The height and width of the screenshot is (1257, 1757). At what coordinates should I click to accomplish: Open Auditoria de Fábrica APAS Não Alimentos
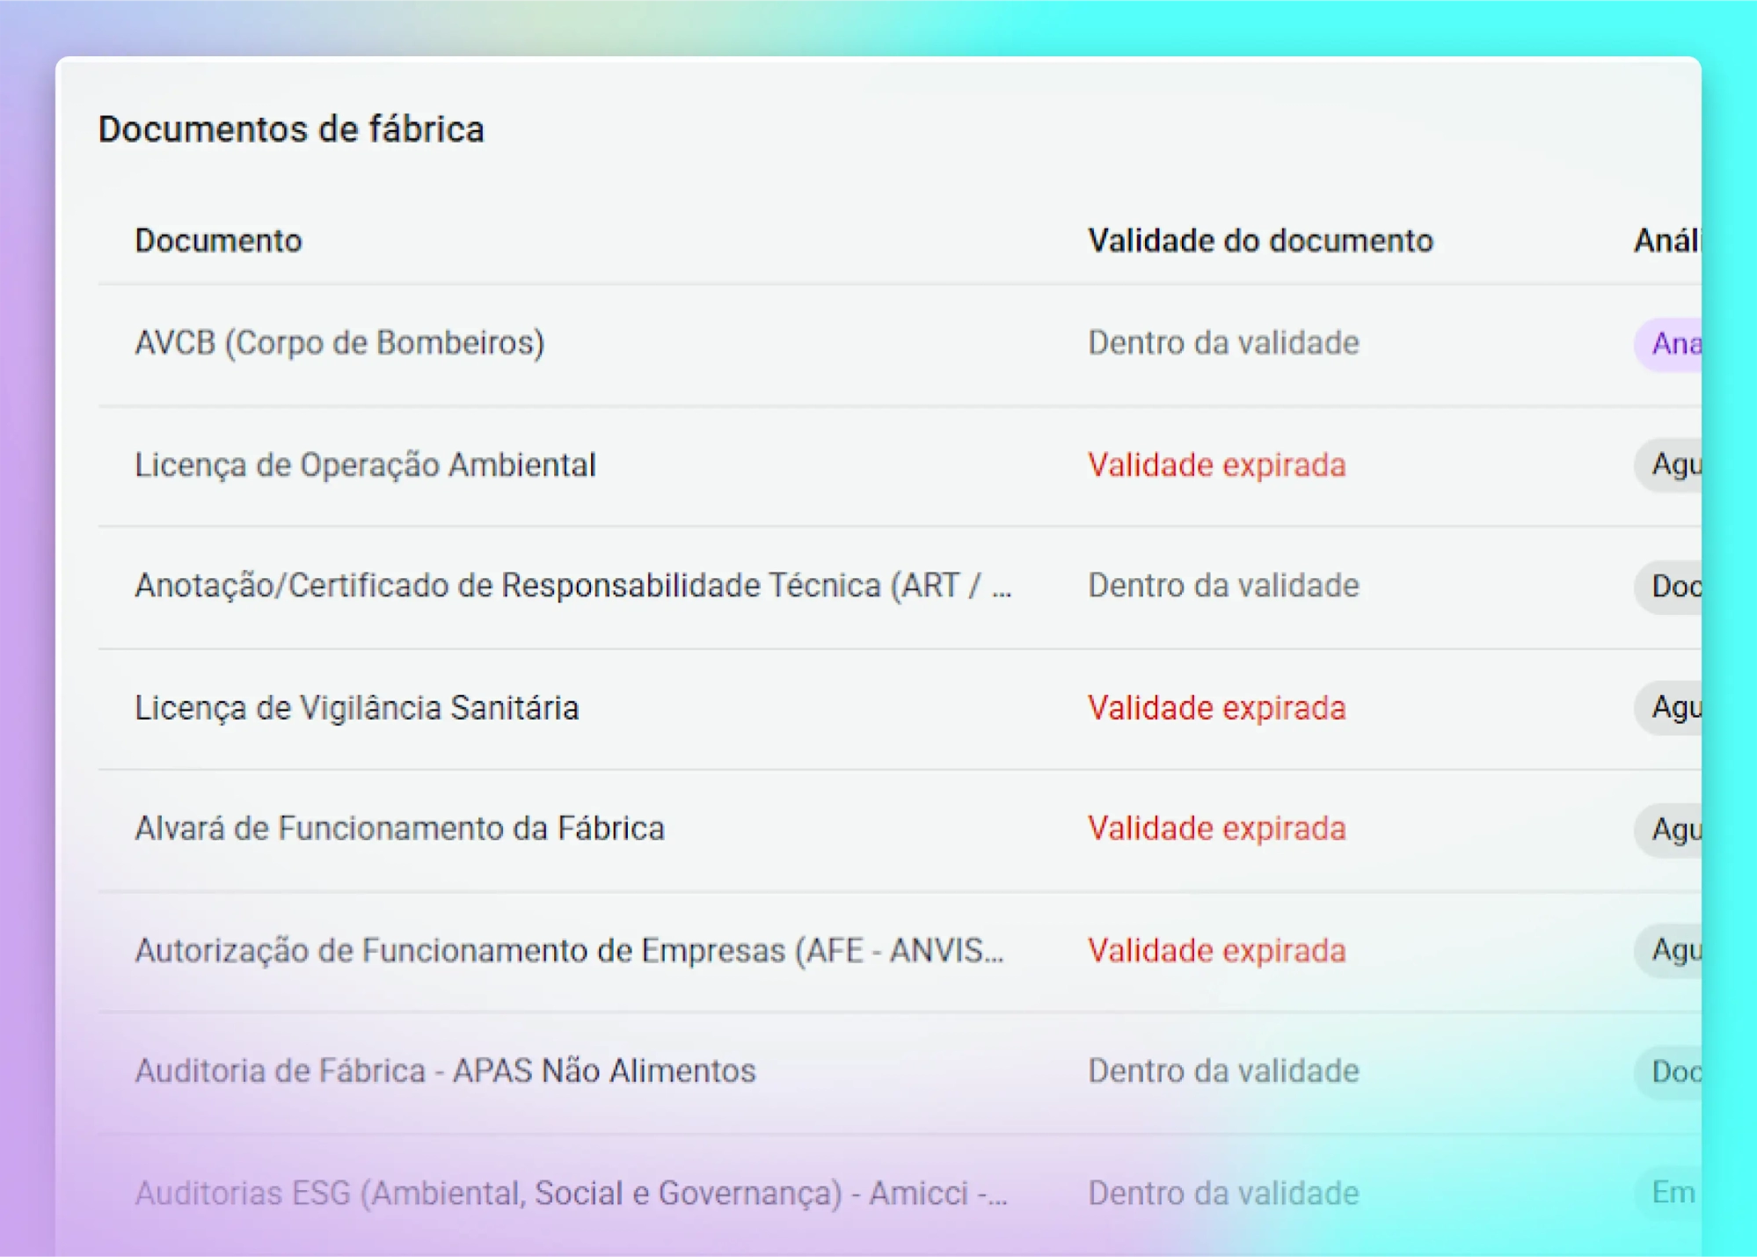[445, 1071]
